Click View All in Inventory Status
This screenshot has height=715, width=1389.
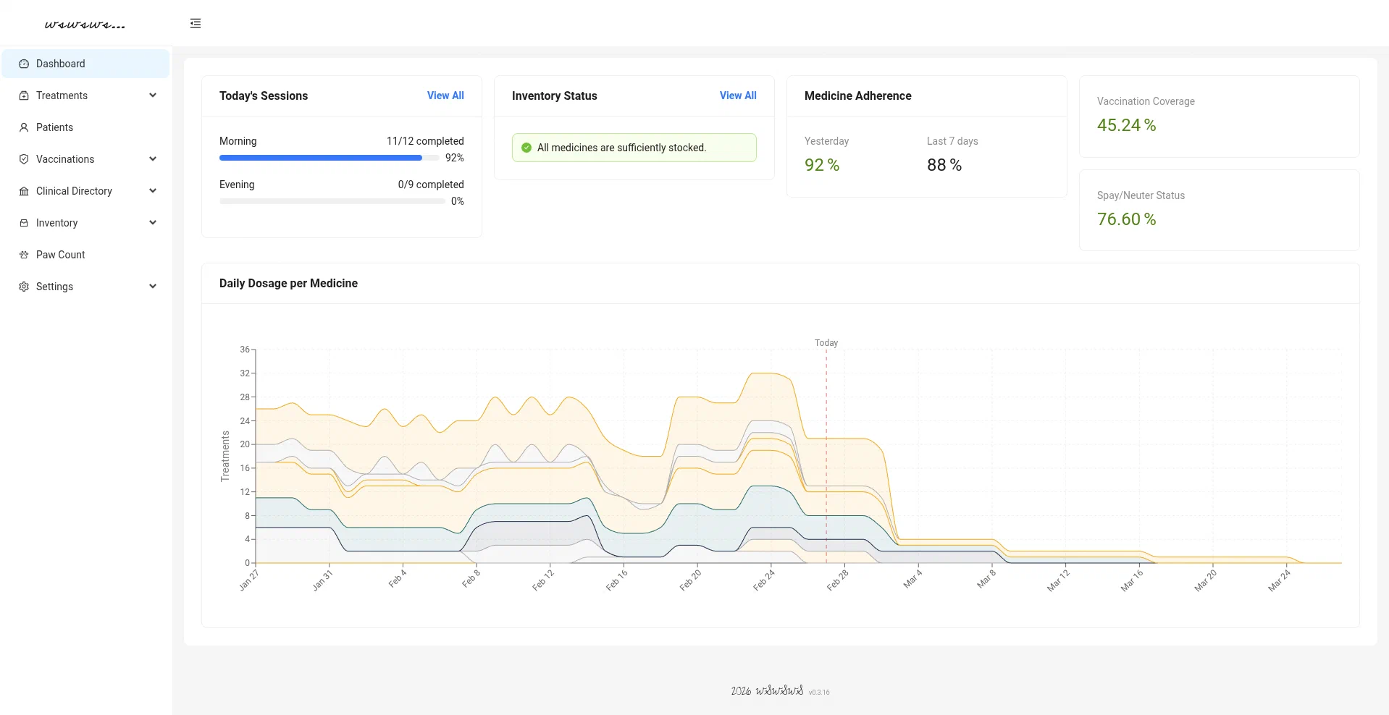tap(738, 96)
